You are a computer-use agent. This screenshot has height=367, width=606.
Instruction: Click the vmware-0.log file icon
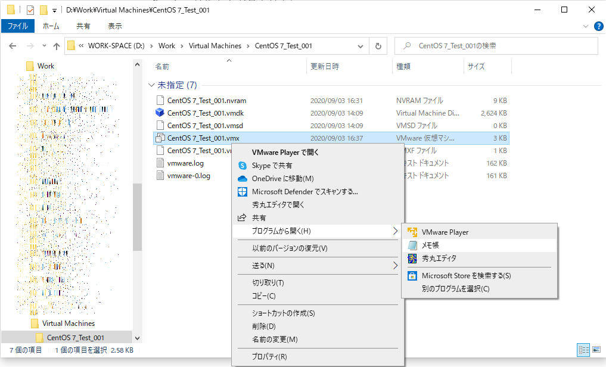(x=160, y=175)
